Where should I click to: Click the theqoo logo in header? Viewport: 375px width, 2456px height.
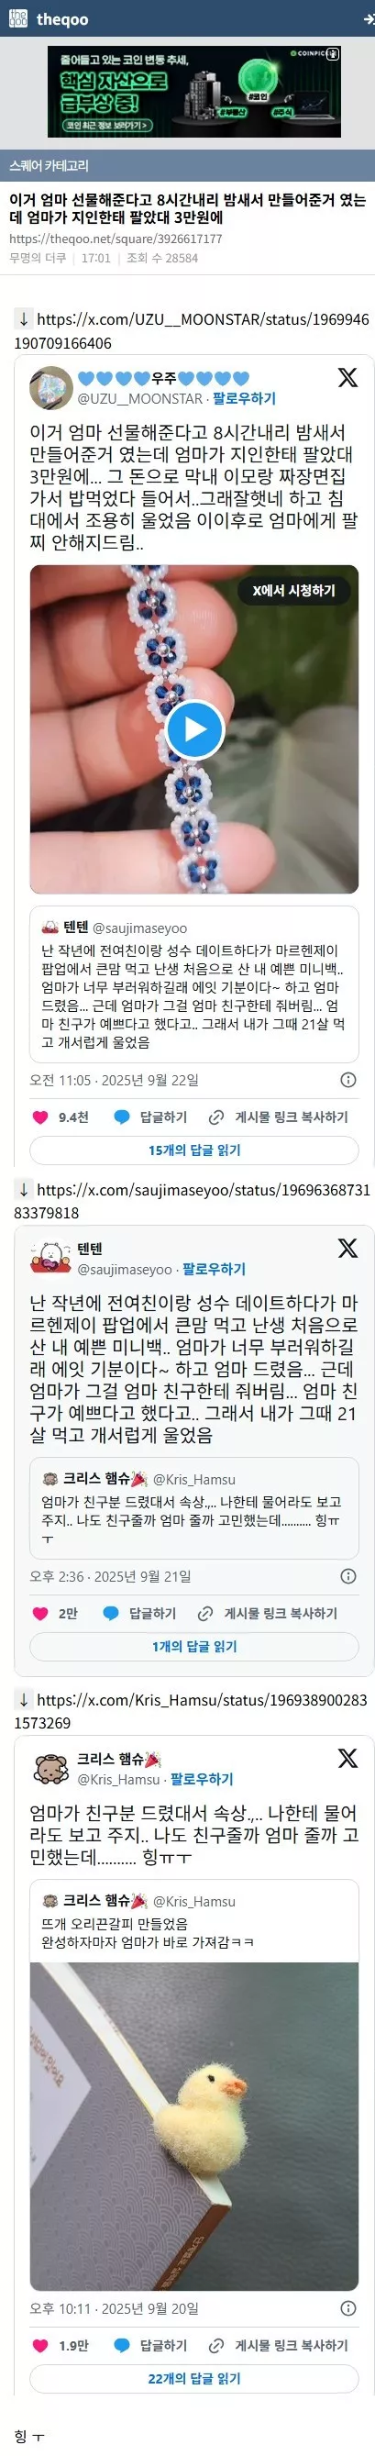(48, 19)
